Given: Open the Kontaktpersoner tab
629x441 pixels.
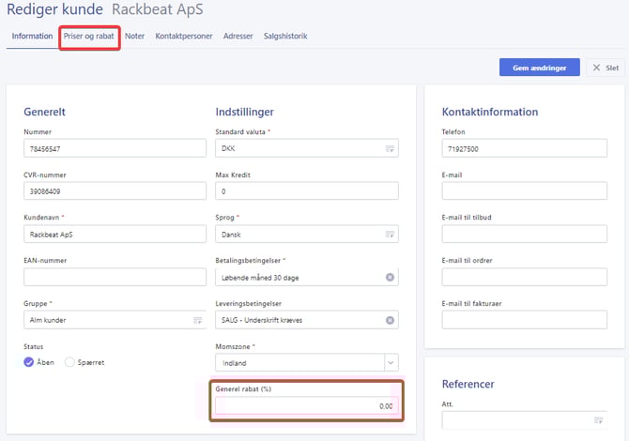Looking at the screenshot, I should point(185,37).
